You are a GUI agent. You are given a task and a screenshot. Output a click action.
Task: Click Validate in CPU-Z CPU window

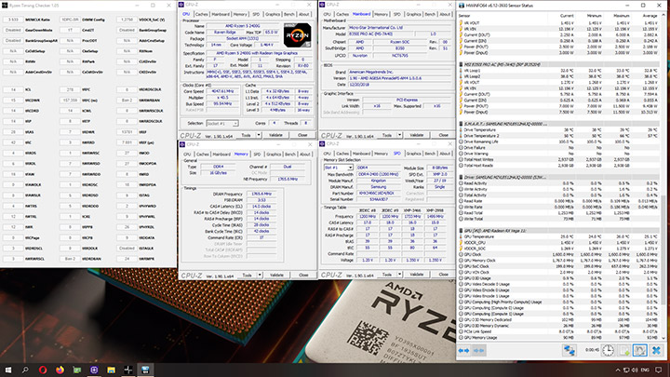pos(275,135)
